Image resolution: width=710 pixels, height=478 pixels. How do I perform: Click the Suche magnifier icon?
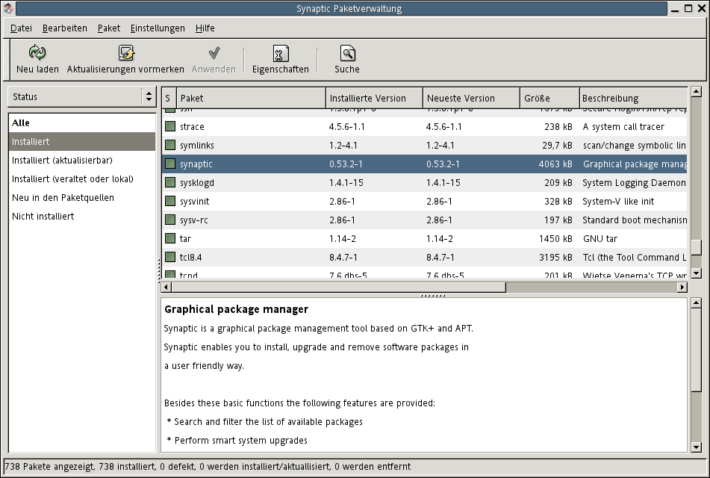(347, 53)
